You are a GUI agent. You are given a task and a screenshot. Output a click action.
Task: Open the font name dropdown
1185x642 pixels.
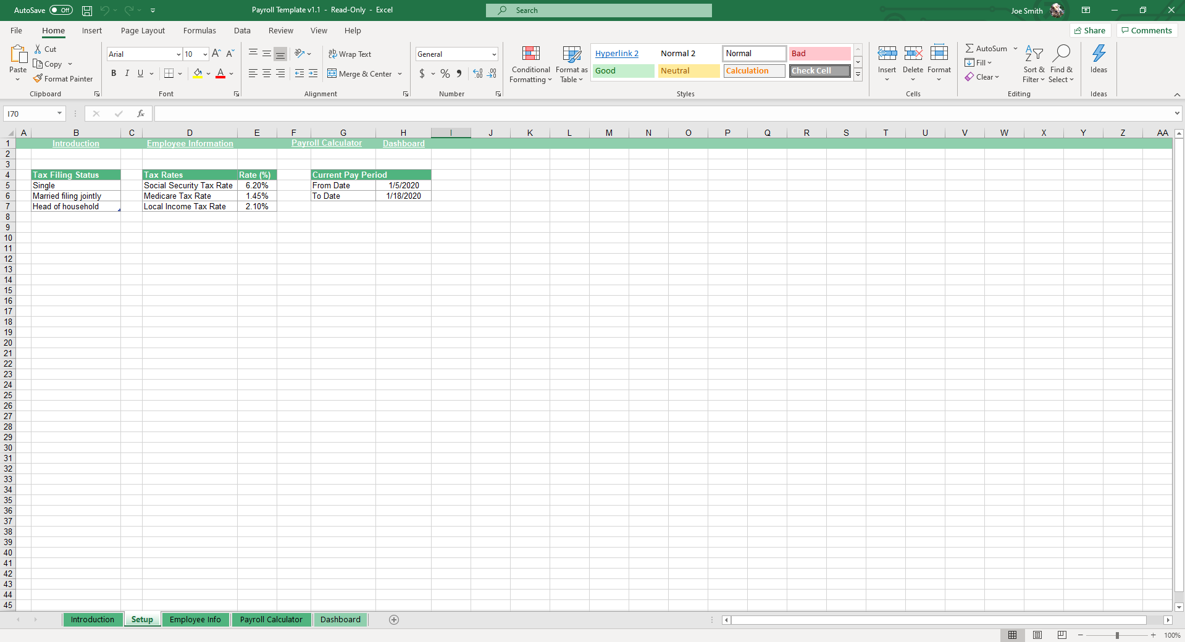pyautogui.click(x=178, y=54)
